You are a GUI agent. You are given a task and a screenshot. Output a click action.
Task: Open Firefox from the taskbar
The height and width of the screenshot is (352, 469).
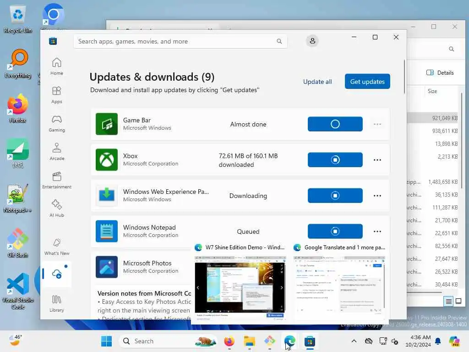(229, 341)
